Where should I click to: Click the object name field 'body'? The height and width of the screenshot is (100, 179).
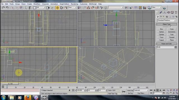[165, 47]
